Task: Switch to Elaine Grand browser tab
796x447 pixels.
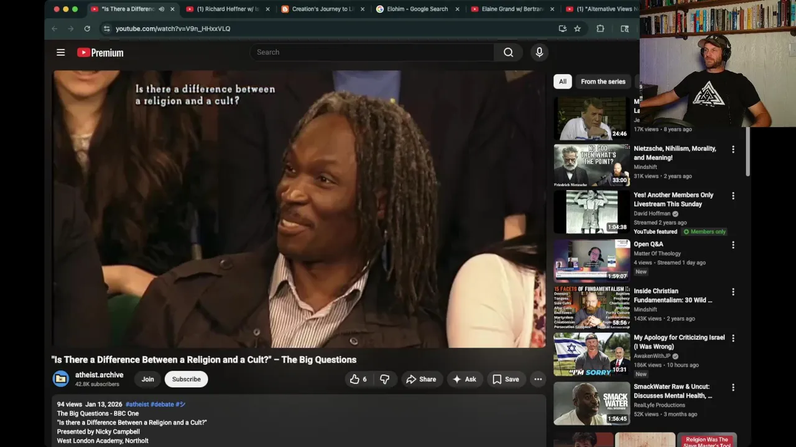Action: point(512,9)
